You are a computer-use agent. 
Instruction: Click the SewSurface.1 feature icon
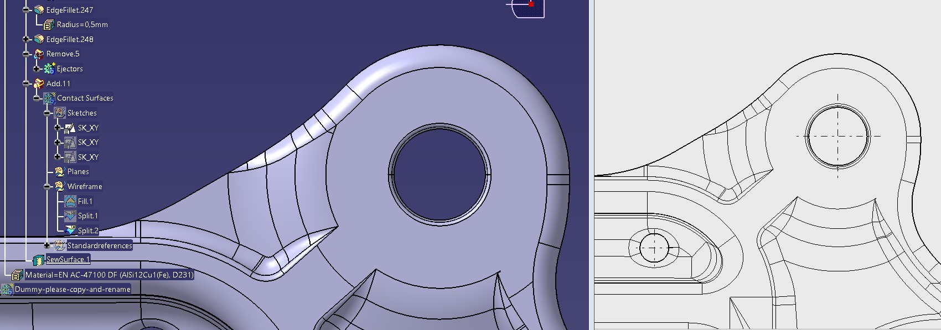coord(39,259)
